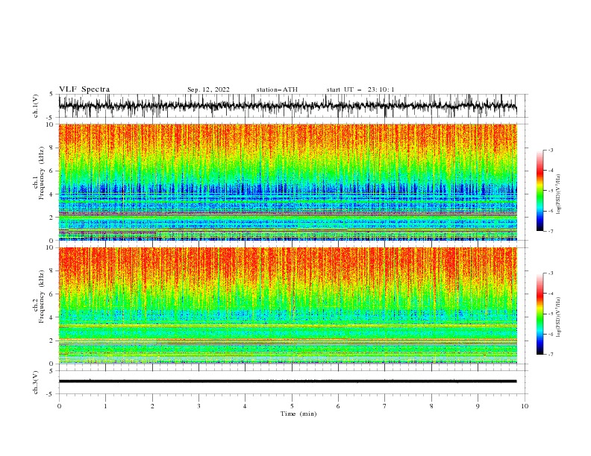591x456 pixels.
Task: Click the "0" kHz tick of ch.2 spectrogram
Action: pos(53,364)
